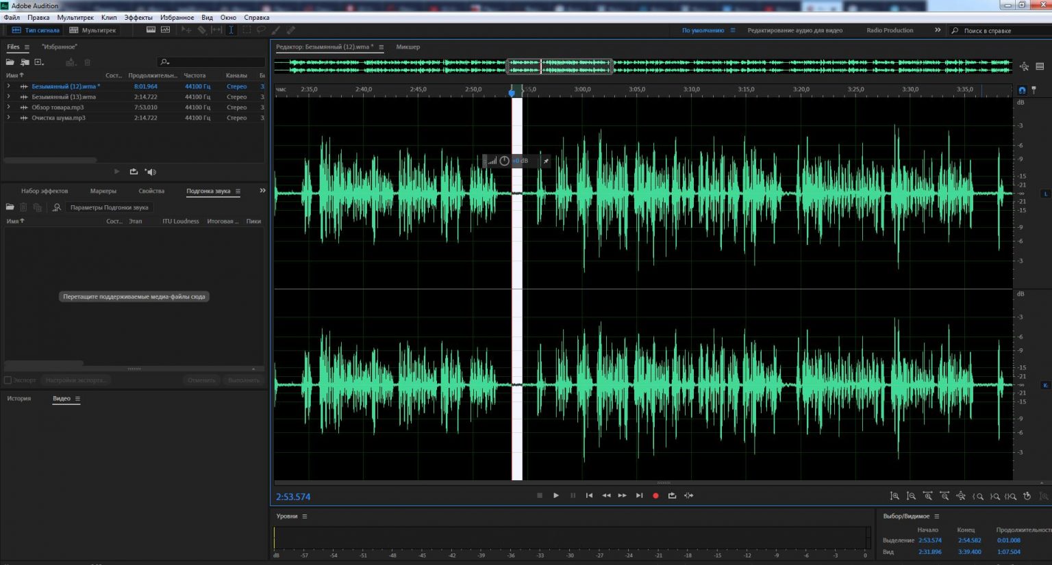This screenshot has width=1052, height=565.
Task: Click the HUD gain knob +0 dB
Action: pyautogui.click(x=505, y=161)
